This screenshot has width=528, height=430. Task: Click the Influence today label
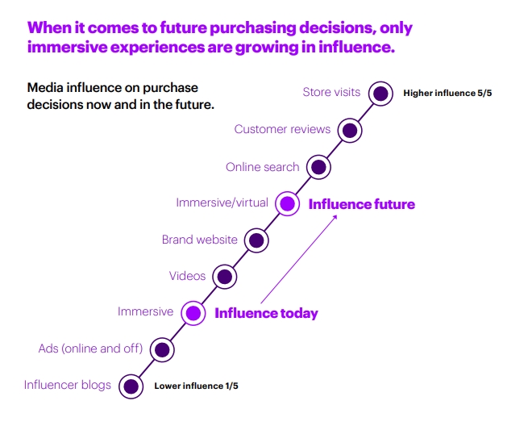click(266, 313)
